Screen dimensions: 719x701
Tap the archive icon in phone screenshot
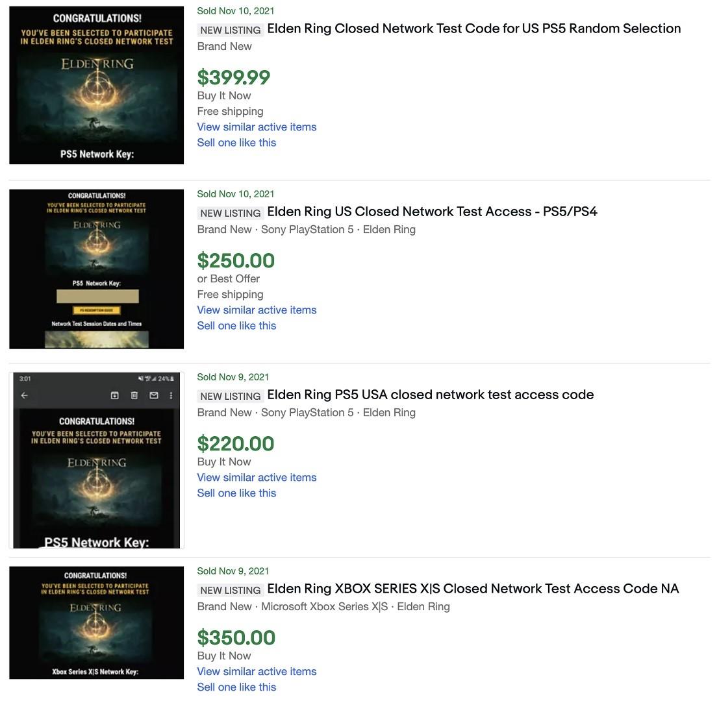[114, 395]
